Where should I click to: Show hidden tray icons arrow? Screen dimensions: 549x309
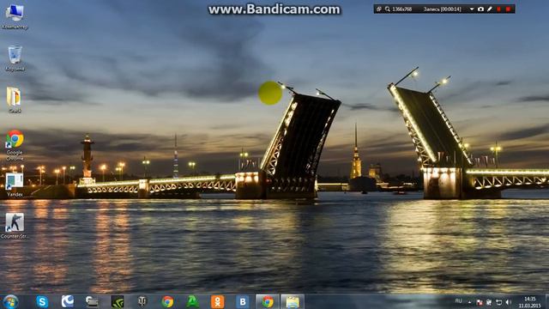(x=469, y=302)
